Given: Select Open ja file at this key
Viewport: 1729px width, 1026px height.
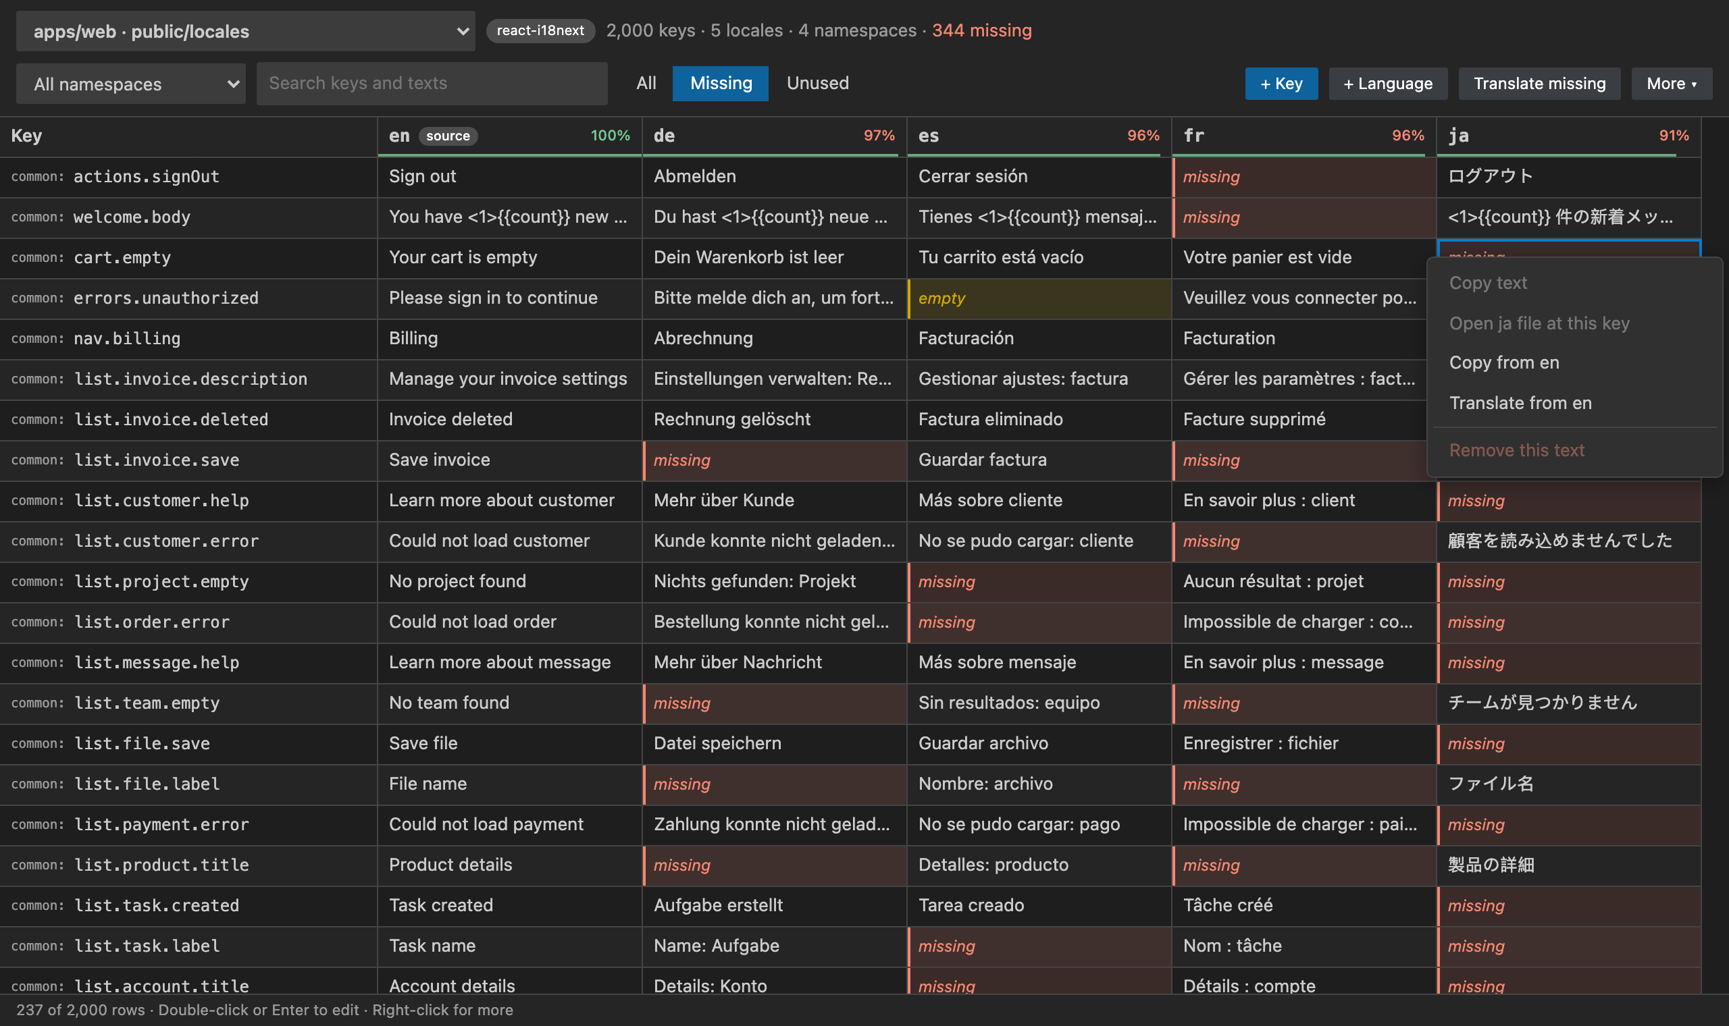Looking at the screenshot, I should 1574,323.
